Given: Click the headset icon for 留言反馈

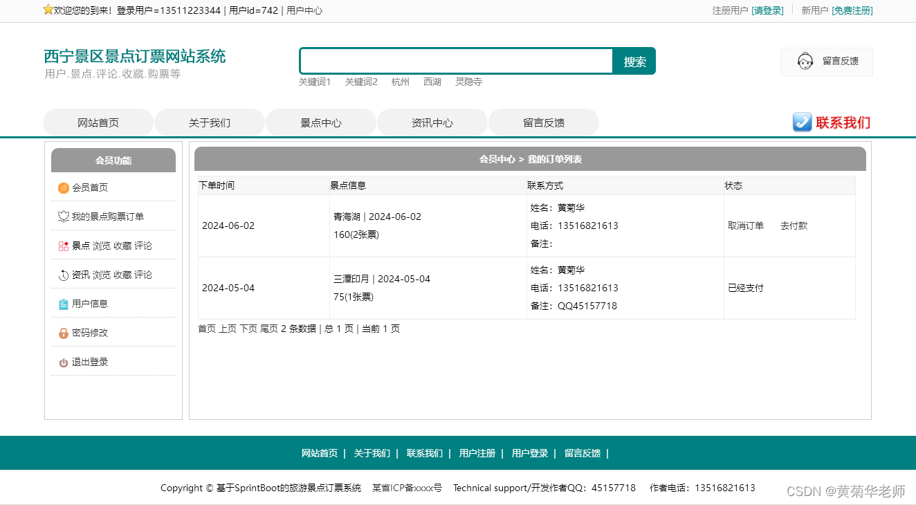Looking at the screenshot, I should 805,62.
